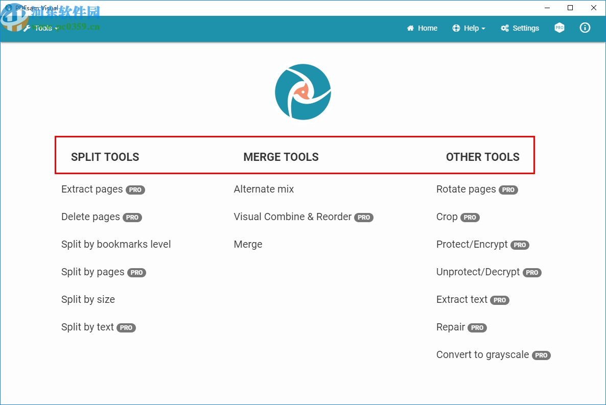
Task: Click the PRO badge beside Extract pages
Action: (x=135, y=190)
